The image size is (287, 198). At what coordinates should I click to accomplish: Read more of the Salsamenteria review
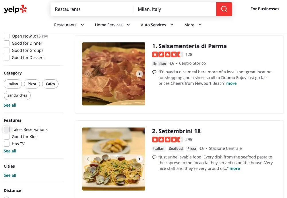tap(231, 83)
